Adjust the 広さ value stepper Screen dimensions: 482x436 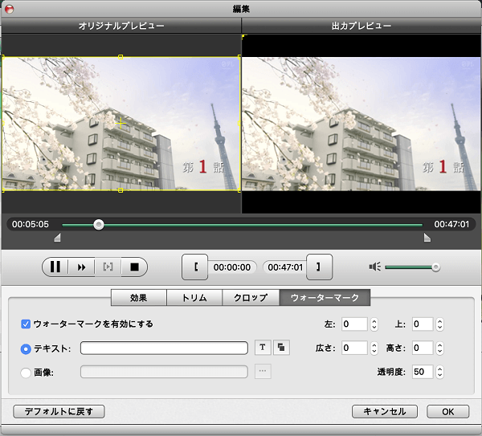tap(374, 348)
